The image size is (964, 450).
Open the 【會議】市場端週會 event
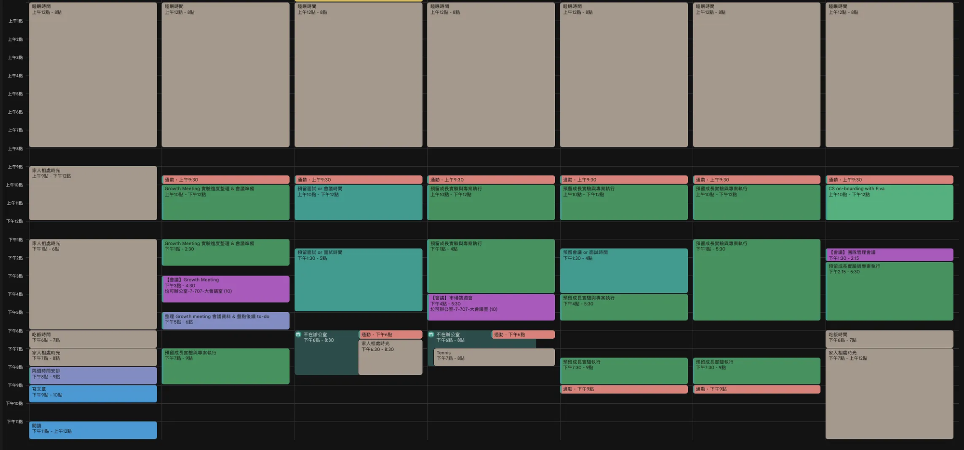coord(491,307)
